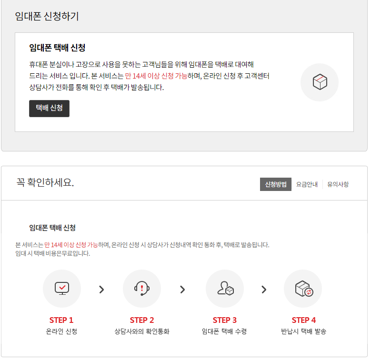The height and width of the screenshot is (361, 371).
Task: Click the STEP 1 monitor checkmark icon
Action: coord(62,289)
